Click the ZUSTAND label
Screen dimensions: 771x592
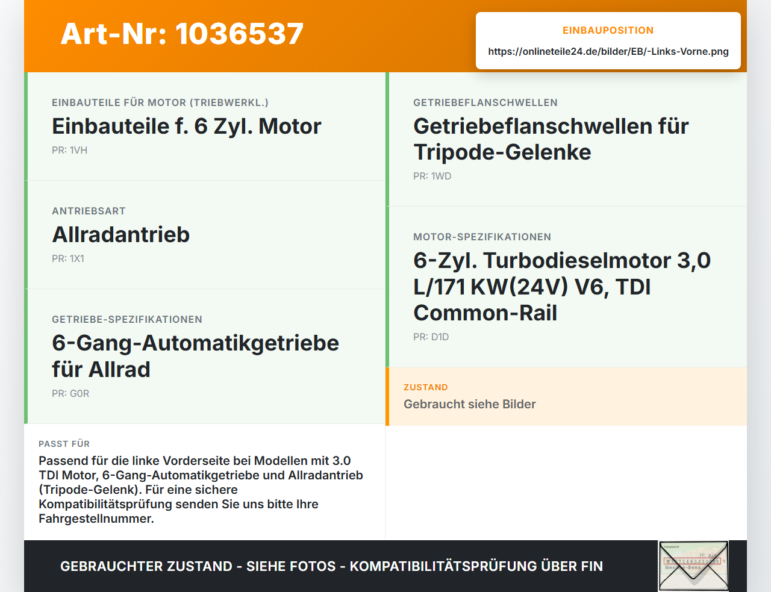point(426,387)
